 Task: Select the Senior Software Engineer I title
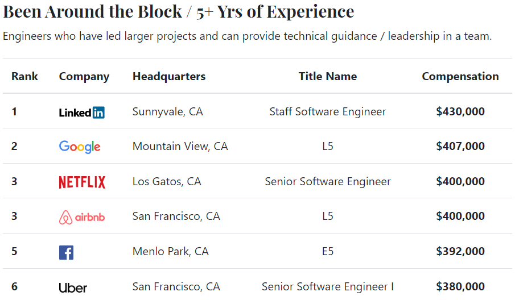coord(328,287)
